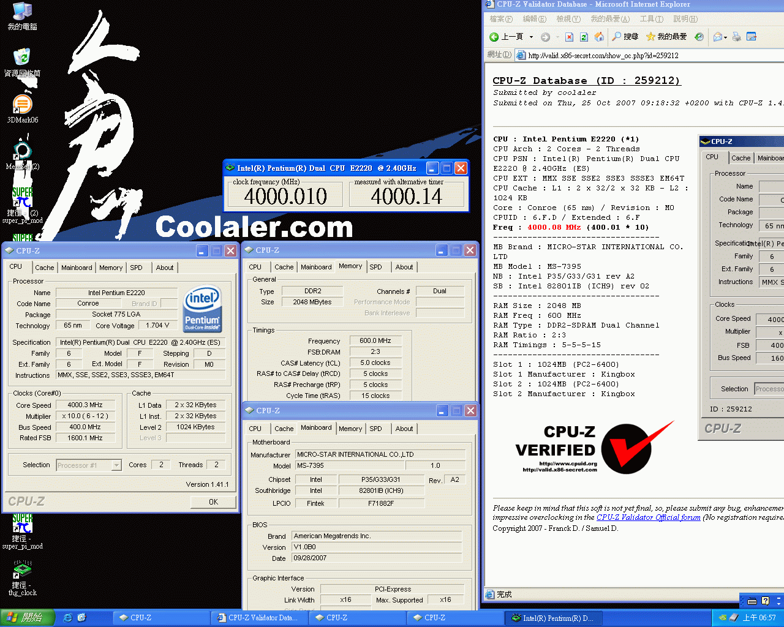This screenshot has width=784, height=627.
Task: Open the 工具(T) menu in Internet Explorer
Action: (651, 19)
